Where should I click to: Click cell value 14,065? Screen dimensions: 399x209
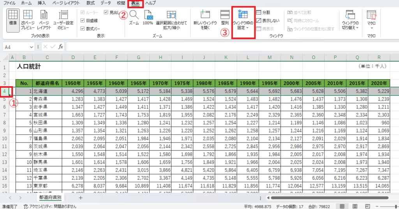point(379,186)
